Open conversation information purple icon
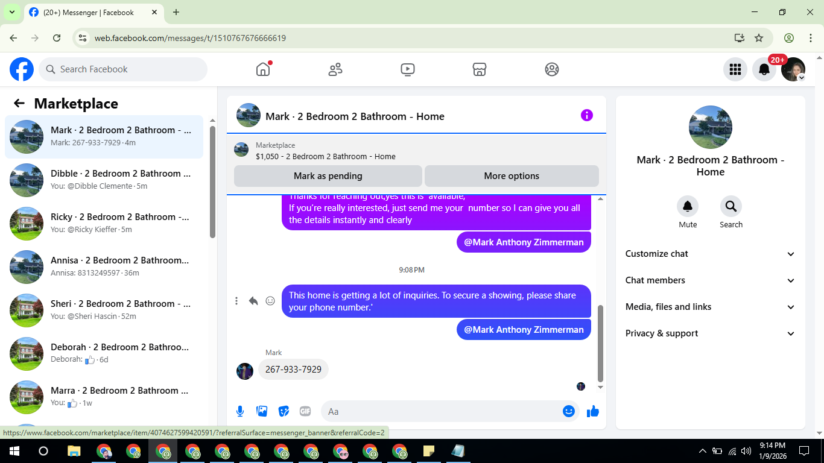 click(587, 115)
